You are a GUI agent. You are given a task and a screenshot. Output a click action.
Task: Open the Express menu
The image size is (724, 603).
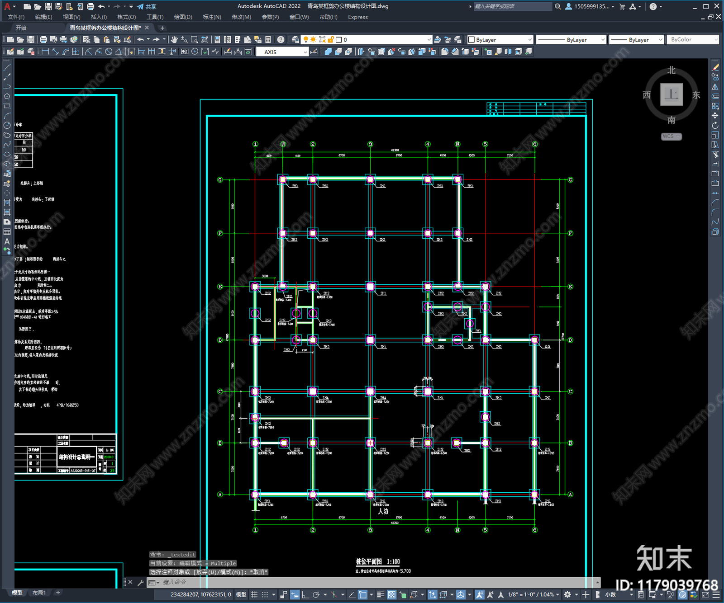[358, 17]
